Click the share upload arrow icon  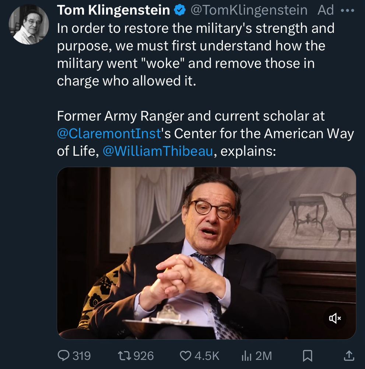pyautogui.click(x=348, y=355)
